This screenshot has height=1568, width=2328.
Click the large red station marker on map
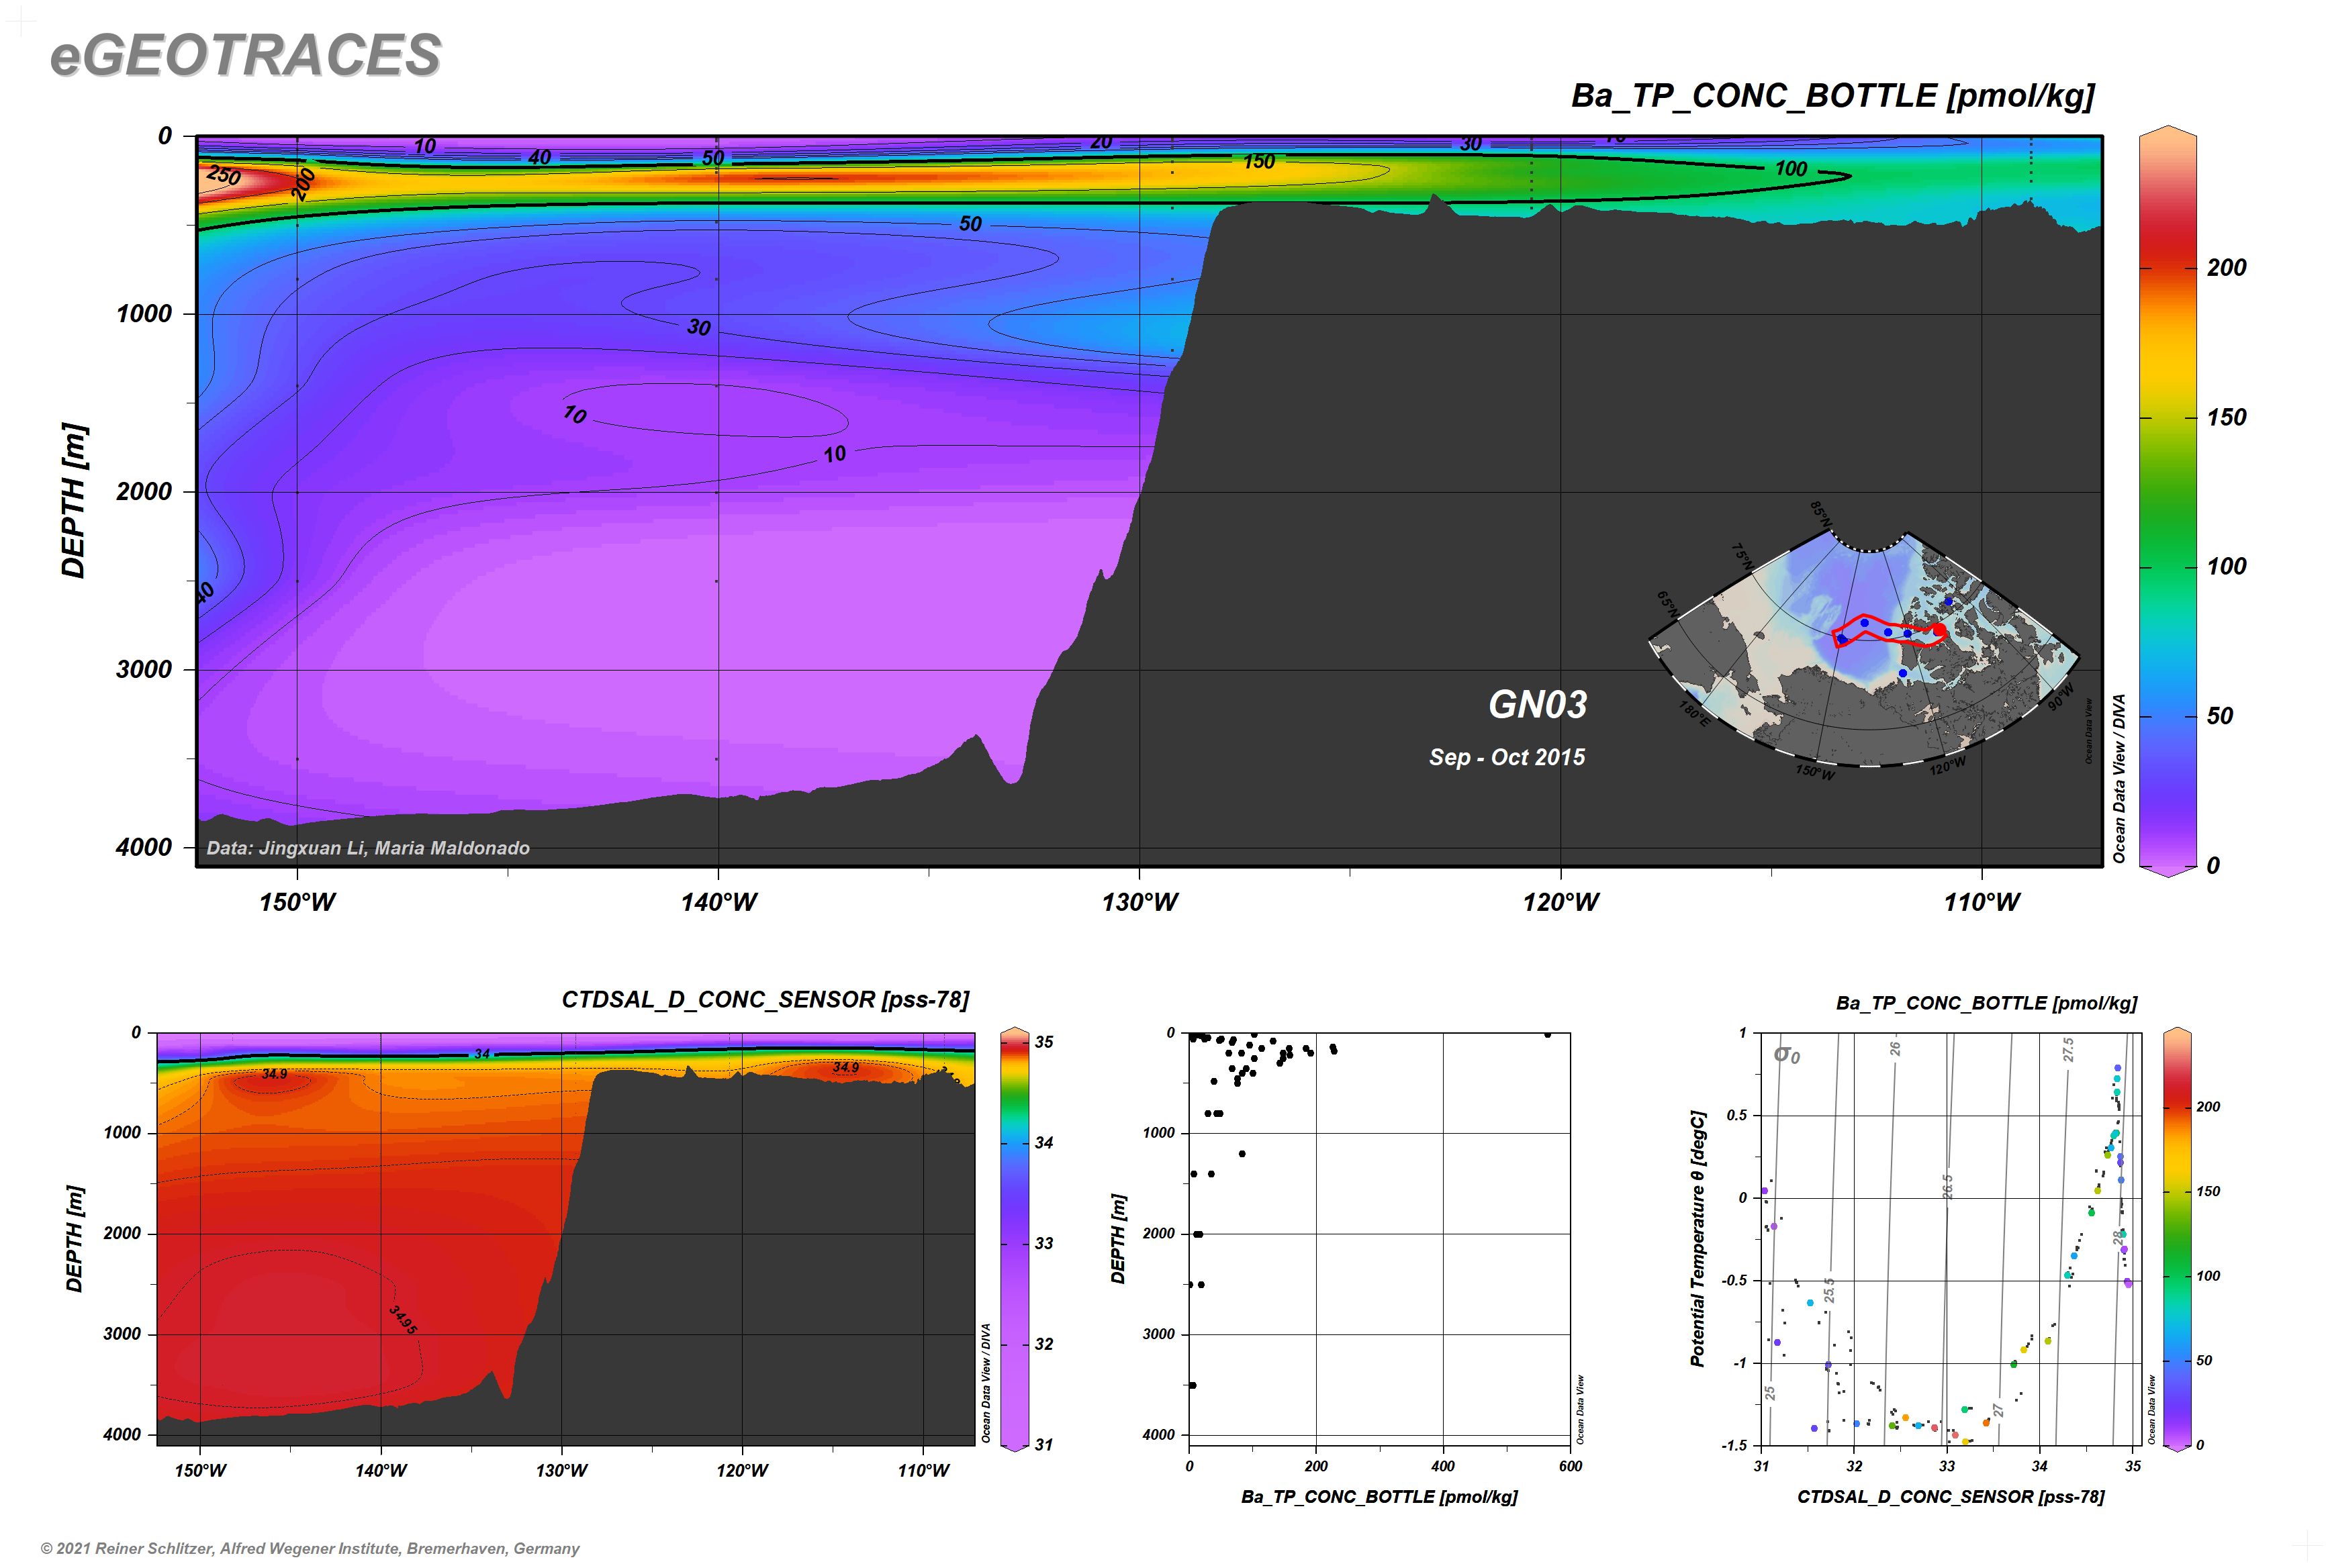(x=1939, y=630)
